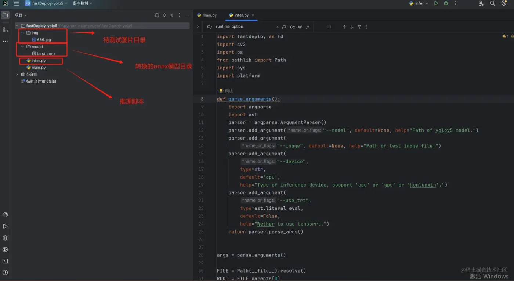The width and height of the screenshot is (514, 281).
Task: Open the Terminal tool window
Action: click(5, 261)
